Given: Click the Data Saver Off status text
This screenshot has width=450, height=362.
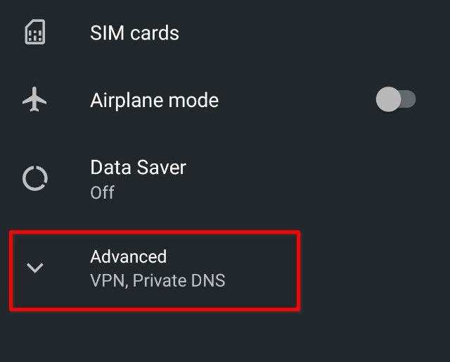Looking at the screenshot, I should click(102, 192).
